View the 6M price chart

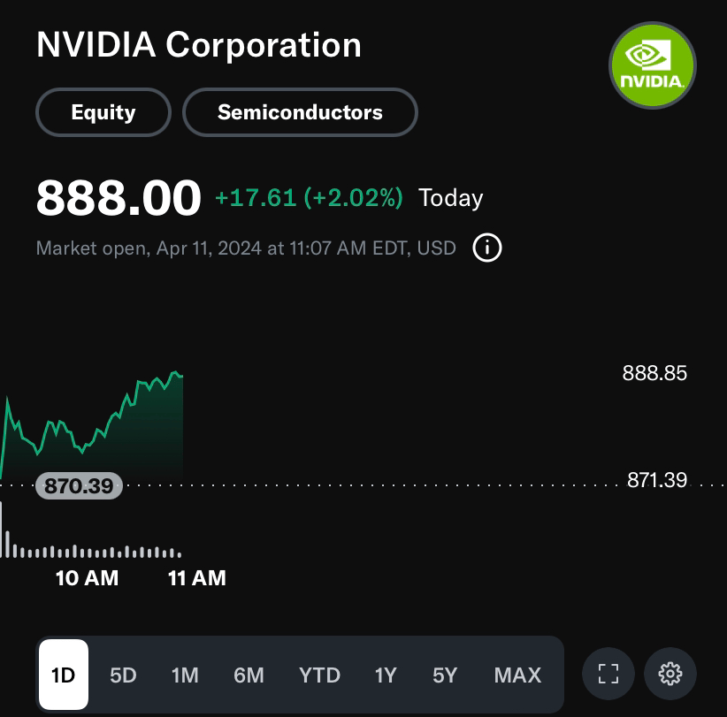point(249,675)
